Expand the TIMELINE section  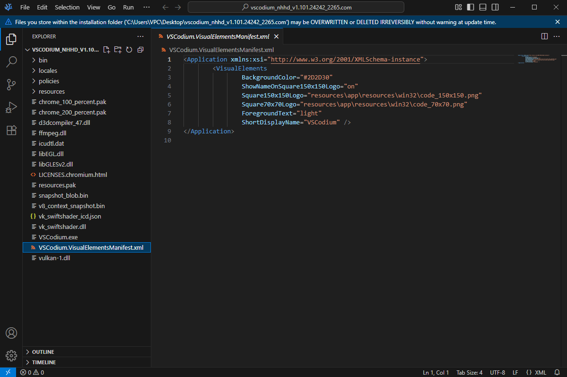[x=44, y=362]
